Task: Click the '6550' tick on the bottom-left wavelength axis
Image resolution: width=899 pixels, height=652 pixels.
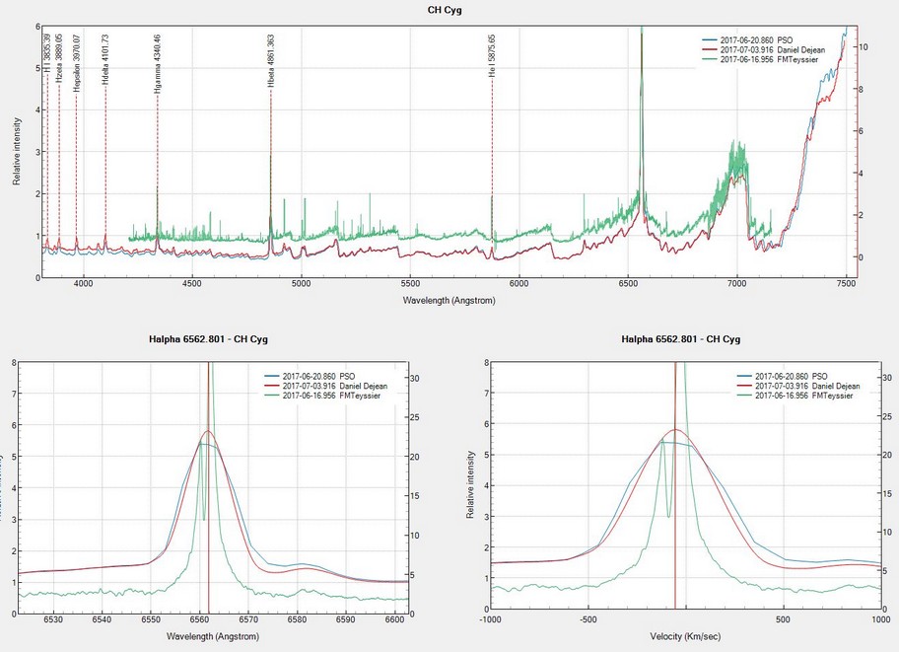Action: click(x=150, y=619)
